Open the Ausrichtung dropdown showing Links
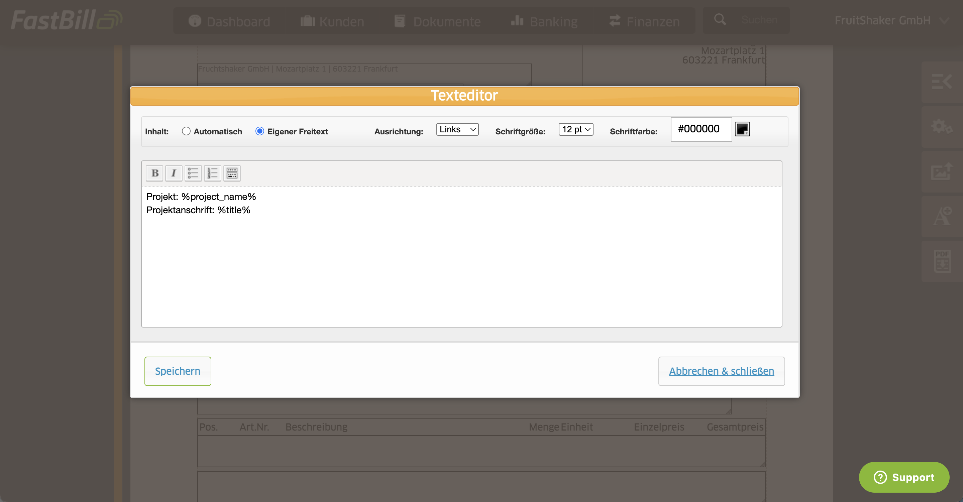The width and height of the screenshot is (963, 502). coord(457,129)
